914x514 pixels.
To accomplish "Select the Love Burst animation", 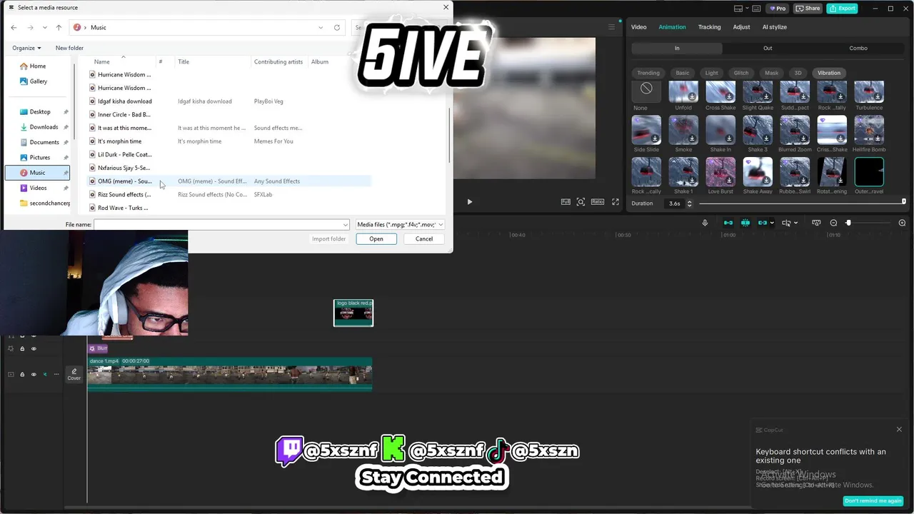I will tap(720, 172).
